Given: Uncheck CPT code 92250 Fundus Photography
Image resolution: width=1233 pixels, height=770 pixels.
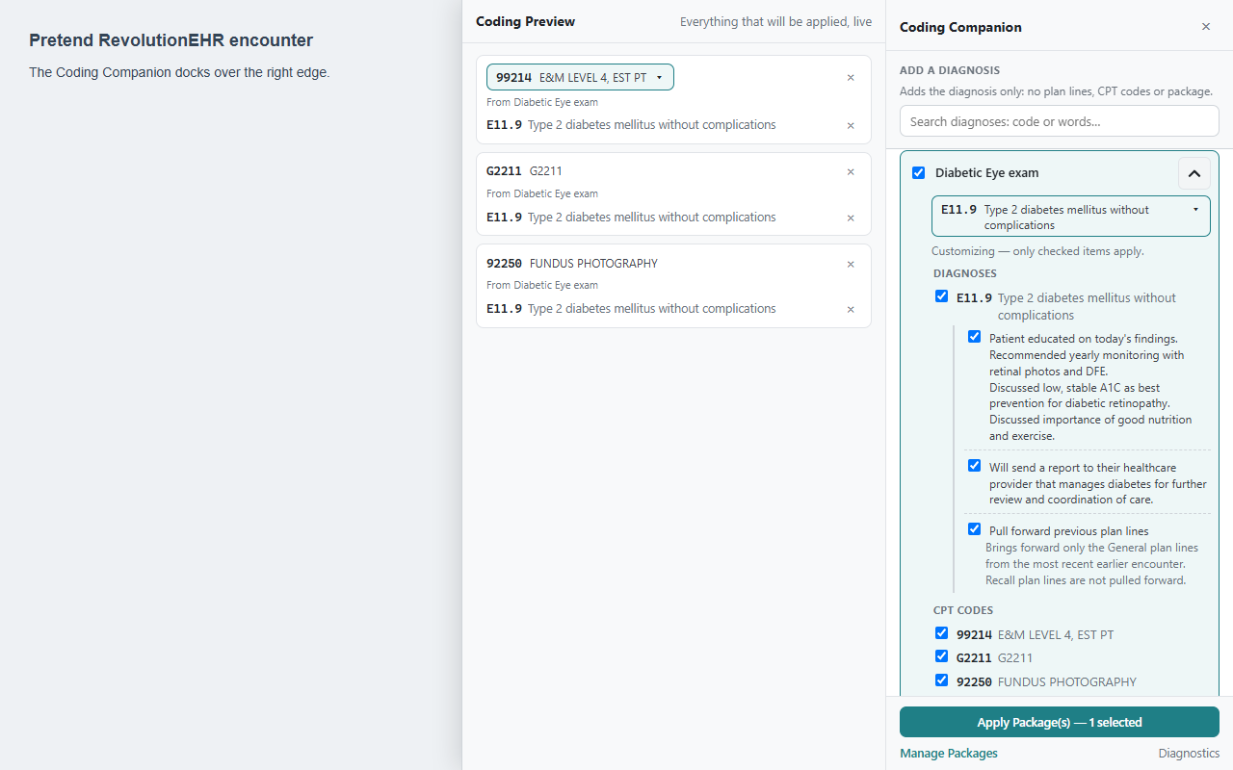Looking at the screenshot, I should pos(942,680).
